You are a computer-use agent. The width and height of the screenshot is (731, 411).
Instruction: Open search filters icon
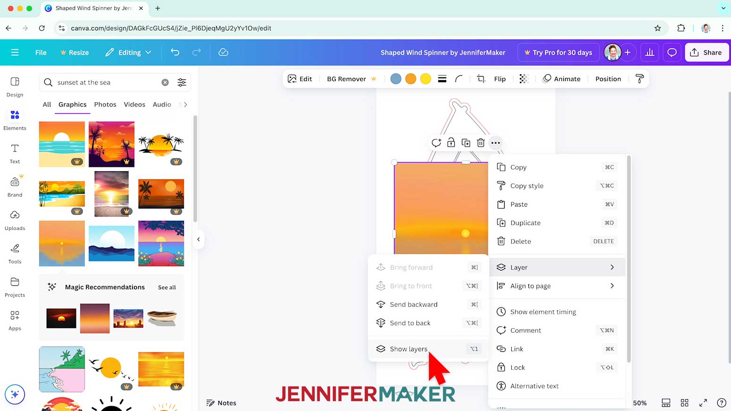click(182, 82)
